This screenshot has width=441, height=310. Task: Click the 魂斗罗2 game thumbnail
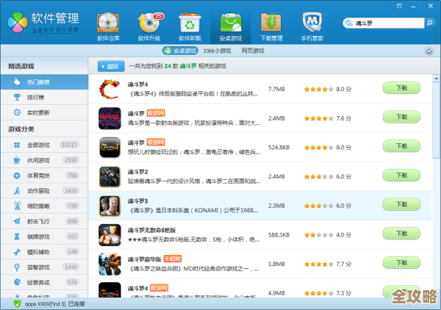pos(110,176)
